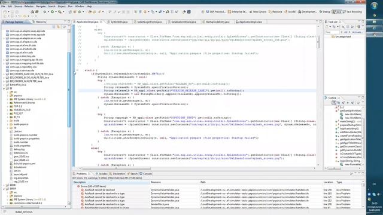
Task: Select the ExtractFile_Java project
Action: [x=16, y=85]
